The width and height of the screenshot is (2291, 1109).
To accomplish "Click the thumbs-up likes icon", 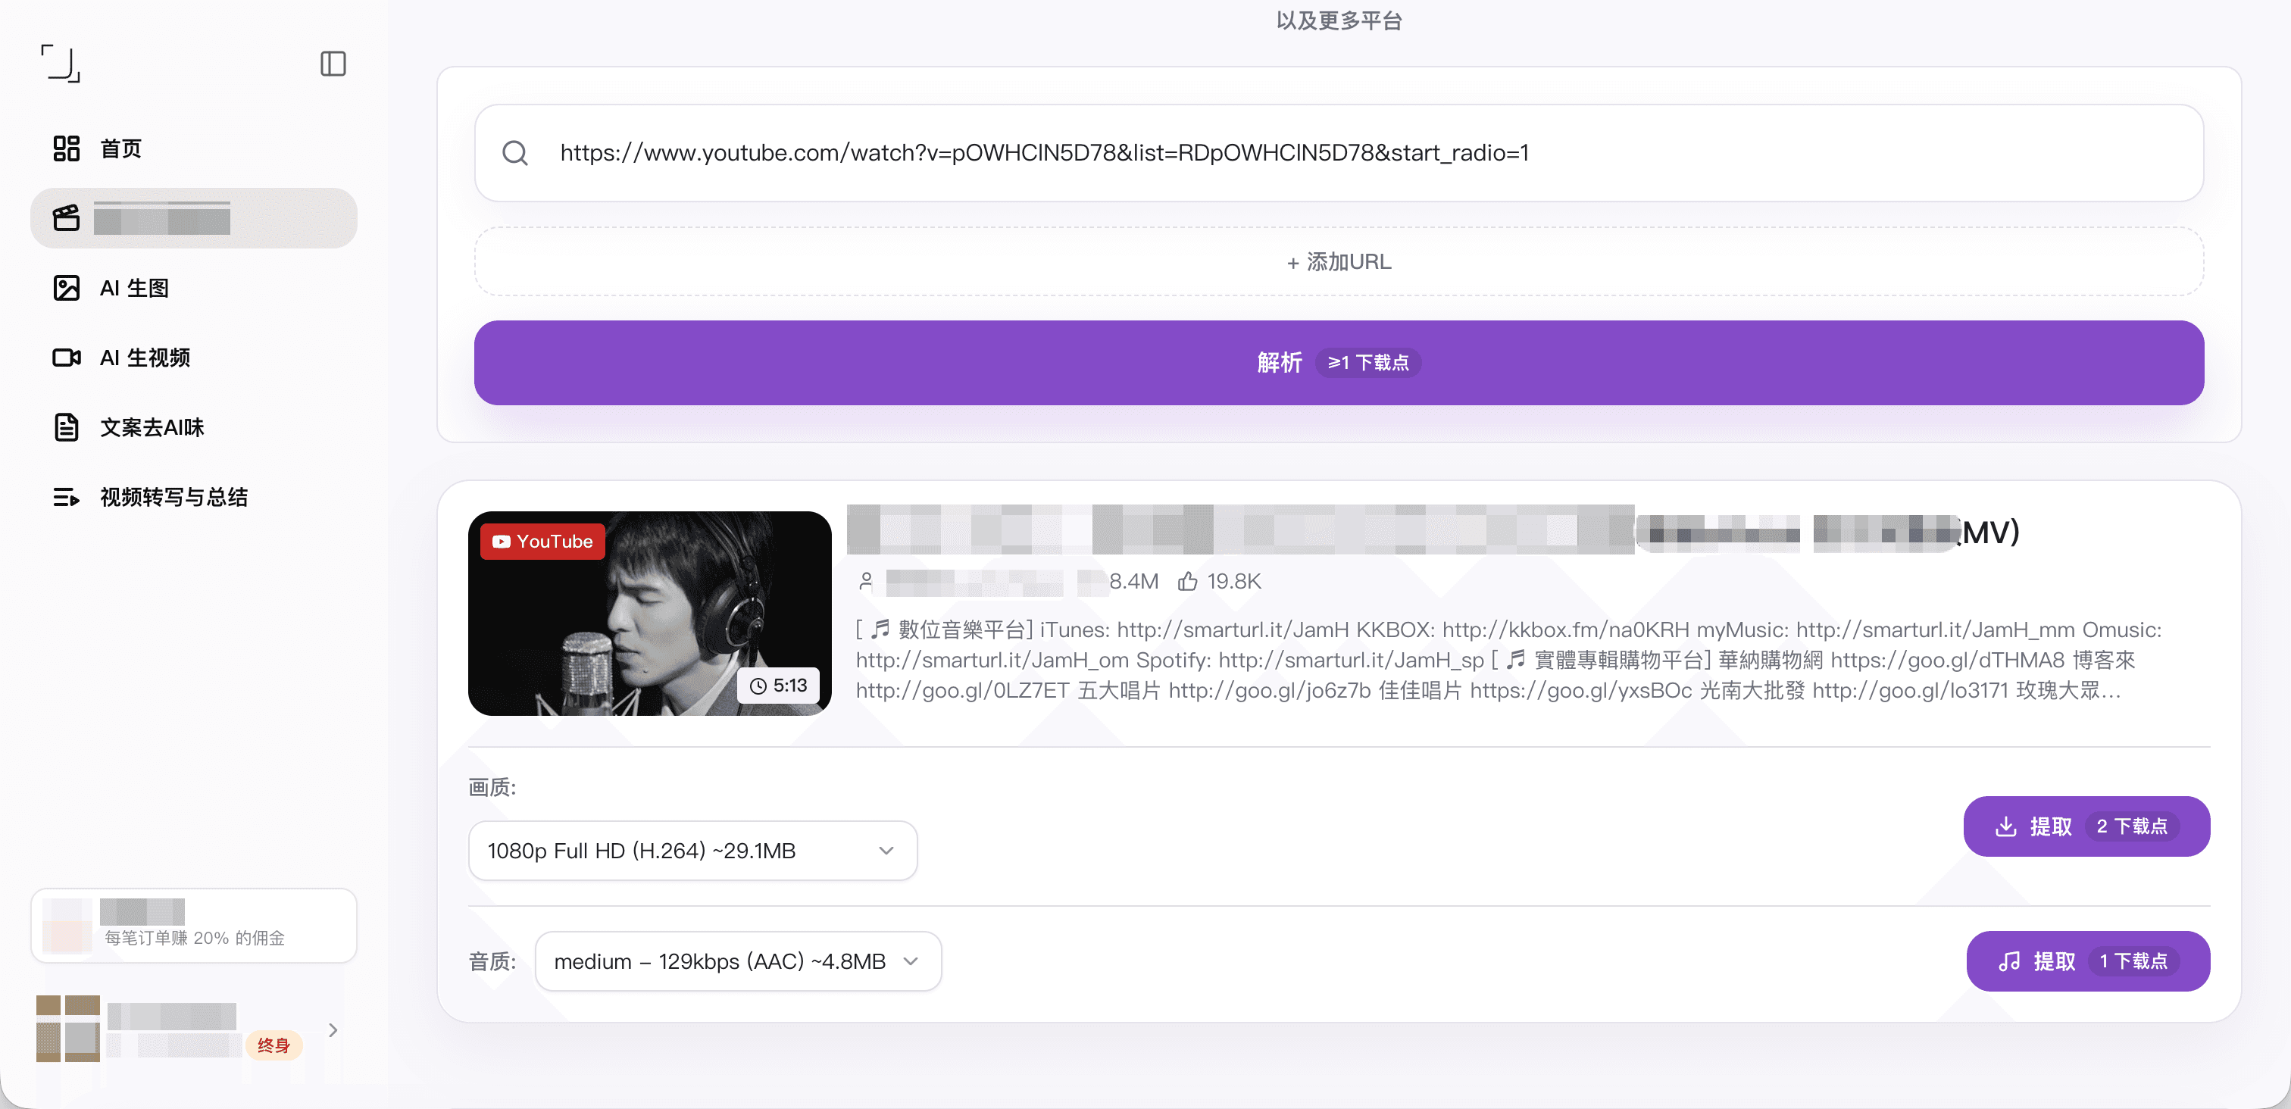I will pos(1187,582).
